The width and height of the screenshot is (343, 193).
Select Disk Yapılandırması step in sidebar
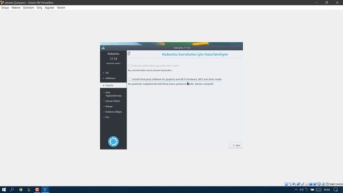(x=113, y=94)
